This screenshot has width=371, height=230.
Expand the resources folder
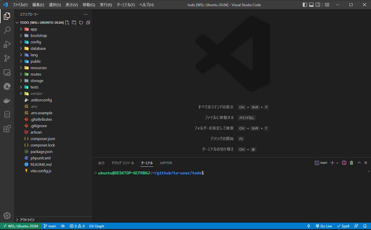53,68
